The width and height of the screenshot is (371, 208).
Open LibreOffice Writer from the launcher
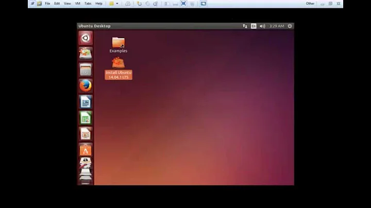[x=86, y=102]
